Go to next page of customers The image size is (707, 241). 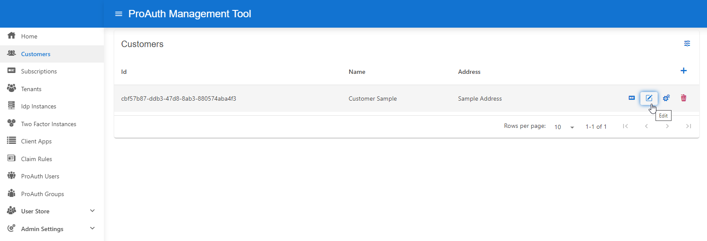tap(667, 126)
